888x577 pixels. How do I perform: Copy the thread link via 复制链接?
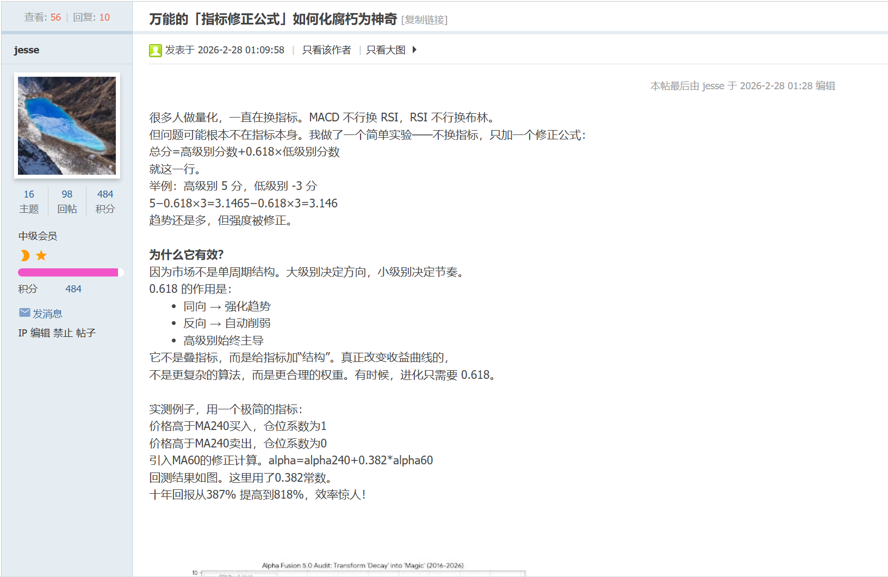[x=424, y=20]
